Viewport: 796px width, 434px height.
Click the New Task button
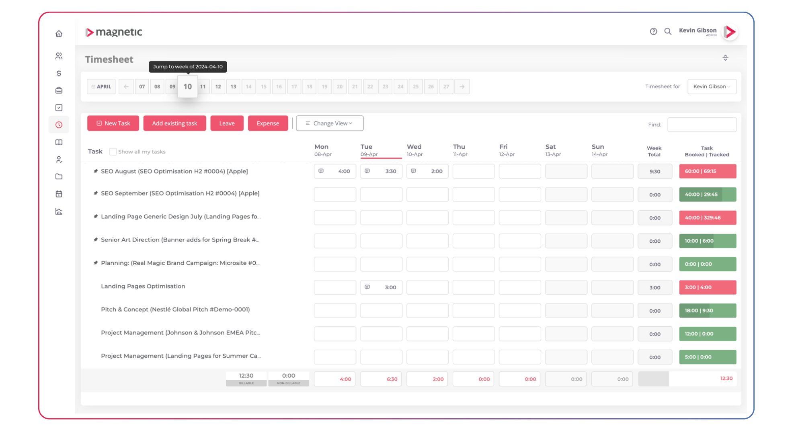113,123
